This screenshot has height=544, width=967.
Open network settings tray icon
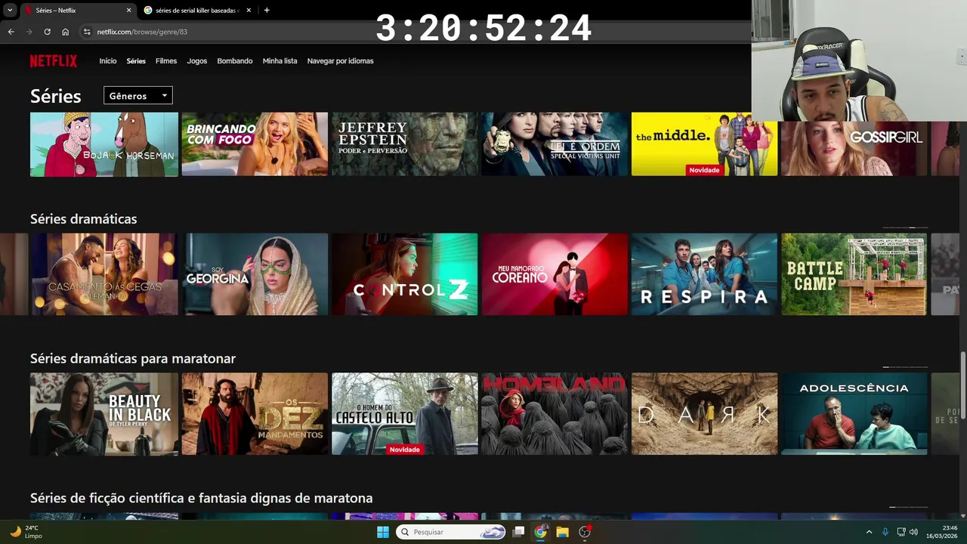pyautogui.click(x=901, y=532)
